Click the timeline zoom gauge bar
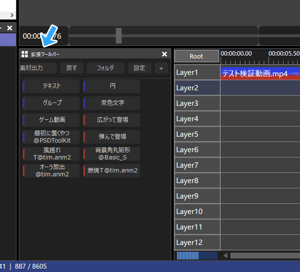The image size is (300, 272). [x=197, y=256]
